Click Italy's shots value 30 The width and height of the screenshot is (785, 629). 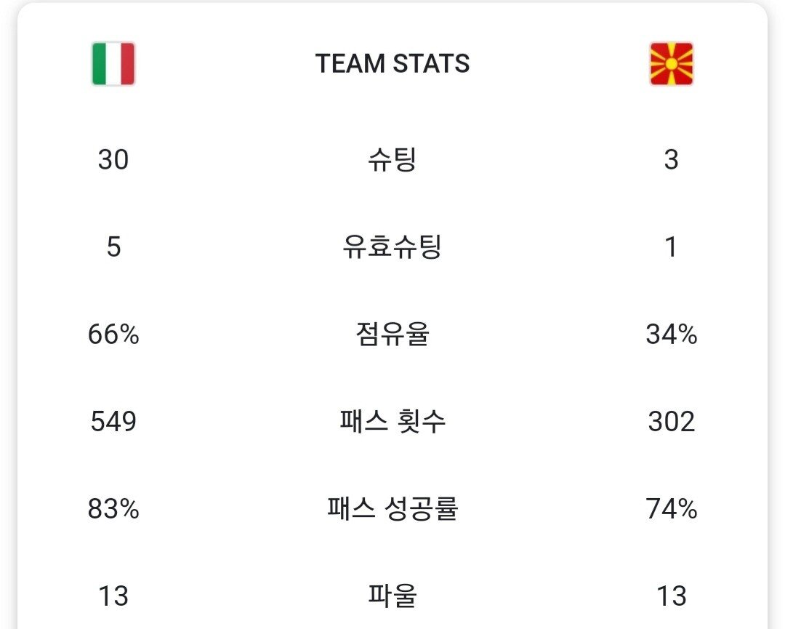pyautogui.click(x=113, y=160)
